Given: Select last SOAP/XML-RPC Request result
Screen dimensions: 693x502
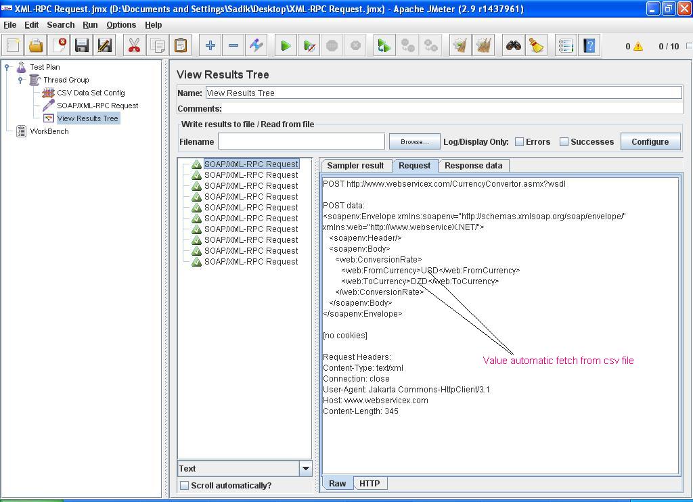Looking at the screenshot, I should (x=251, y=262).
